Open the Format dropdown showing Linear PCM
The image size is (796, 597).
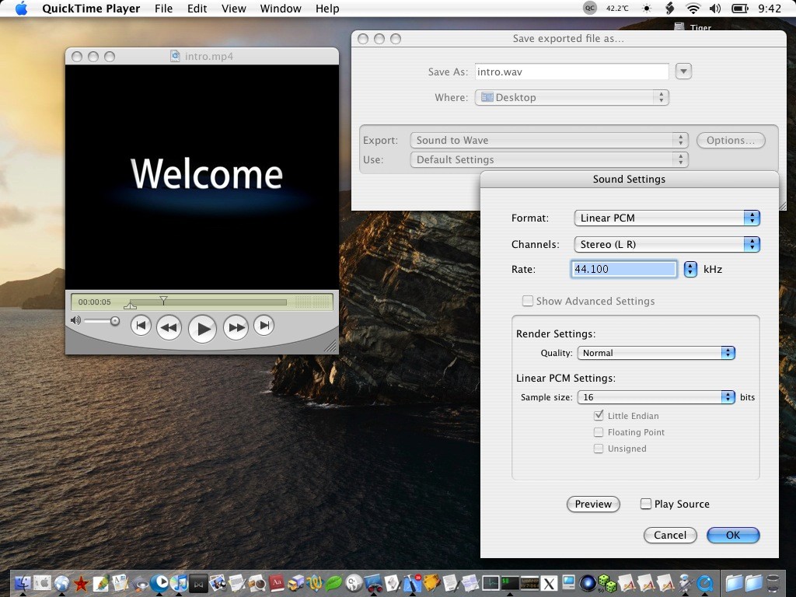(666, 218)
